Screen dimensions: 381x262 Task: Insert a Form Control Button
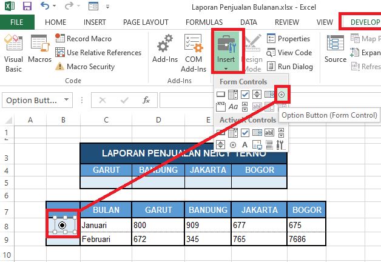[x=221, y=94]
